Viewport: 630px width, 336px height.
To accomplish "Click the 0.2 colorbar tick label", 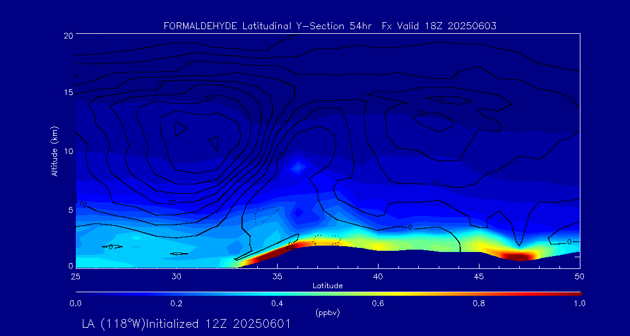I will [x=176, y=303].
